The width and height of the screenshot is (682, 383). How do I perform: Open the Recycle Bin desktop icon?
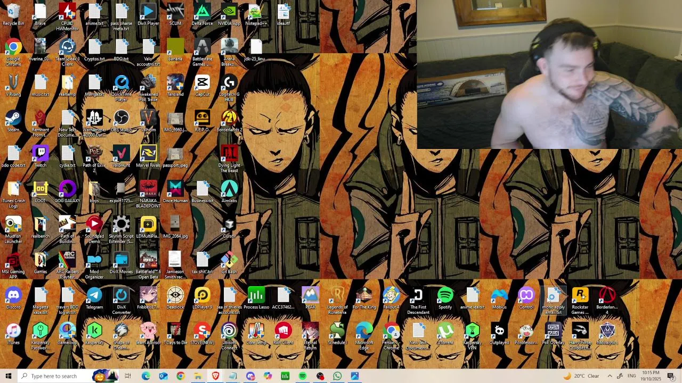click(13, 15)
